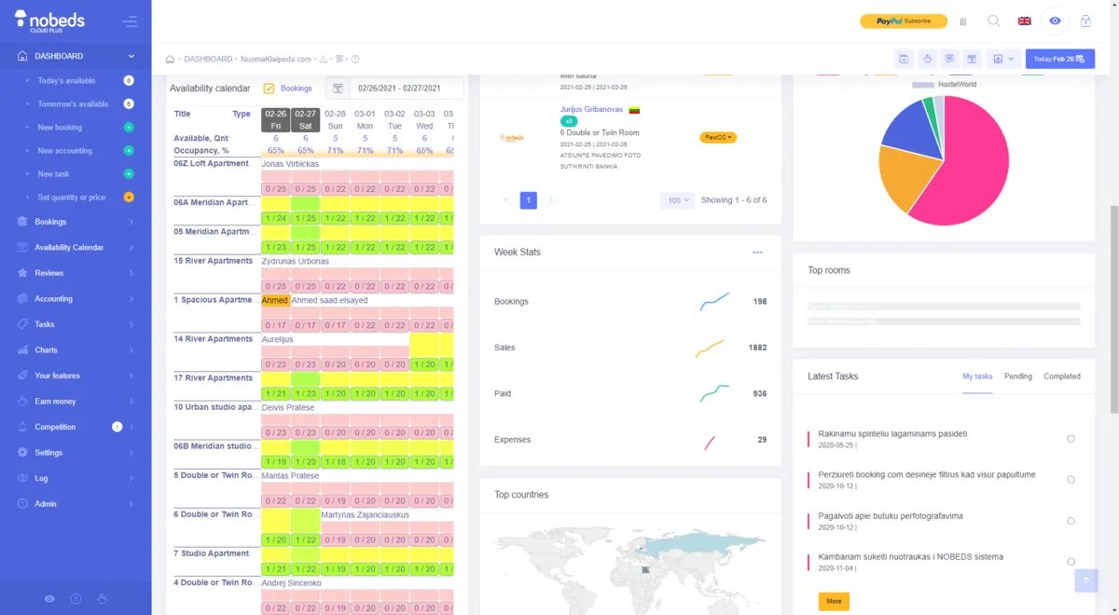The height and width of the screenshot is (615, 1119).
Task: Click the lock icon in the top bar
Action: (1085, 20)
